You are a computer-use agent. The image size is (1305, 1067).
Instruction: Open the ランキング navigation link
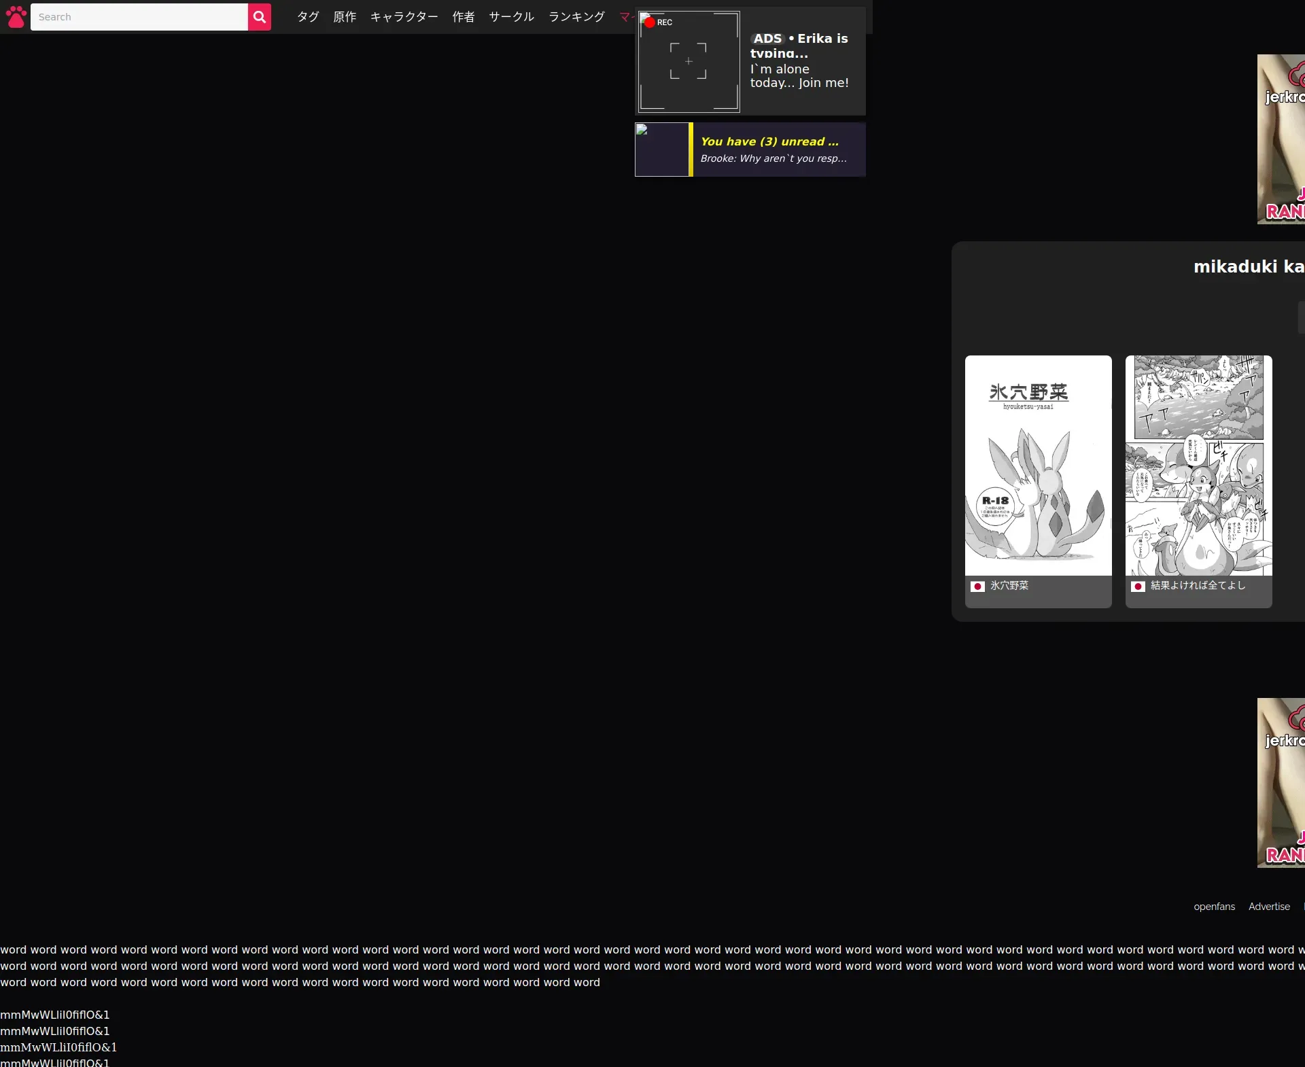point(576,17)
